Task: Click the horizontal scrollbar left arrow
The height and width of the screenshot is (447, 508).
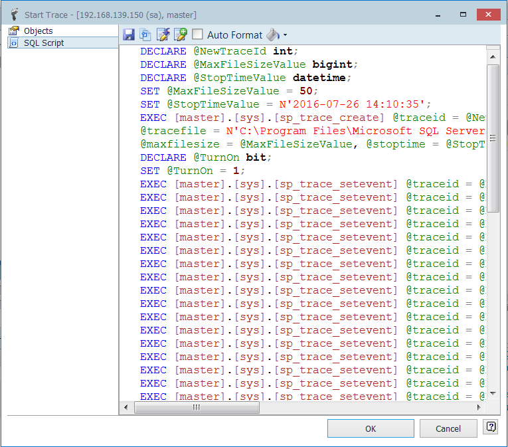Action: (126, 408)
